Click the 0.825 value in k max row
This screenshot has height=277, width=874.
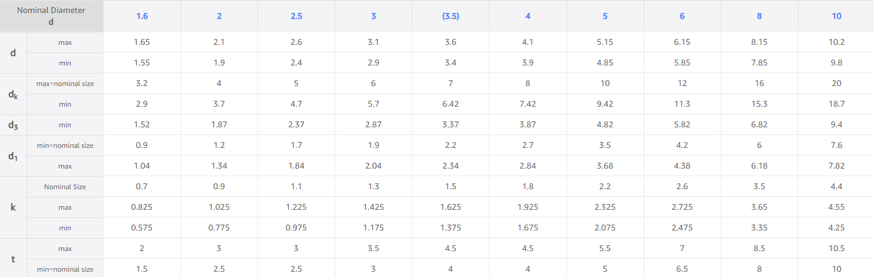coord(142,207)
